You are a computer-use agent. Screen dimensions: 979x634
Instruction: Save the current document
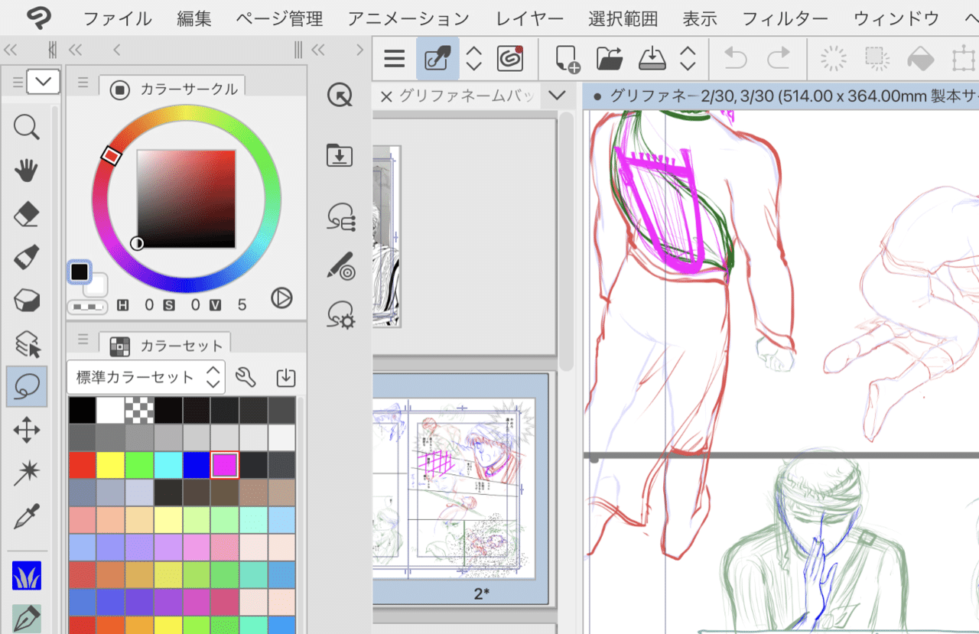pyautogui.click(x=652, y=59)
